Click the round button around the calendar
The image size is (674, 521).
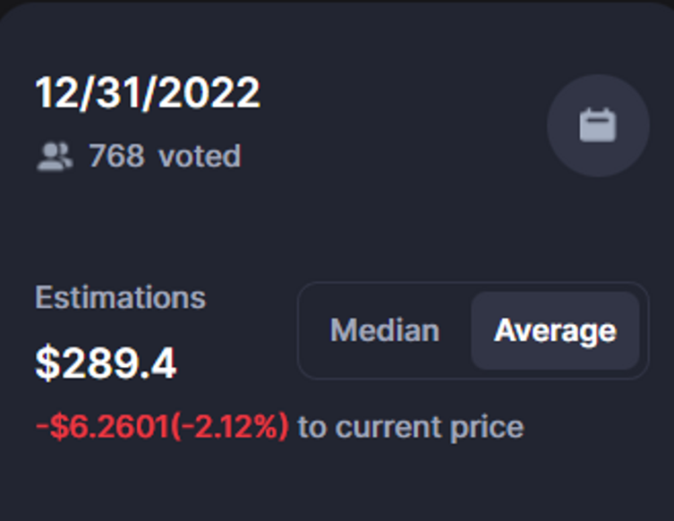598,125
